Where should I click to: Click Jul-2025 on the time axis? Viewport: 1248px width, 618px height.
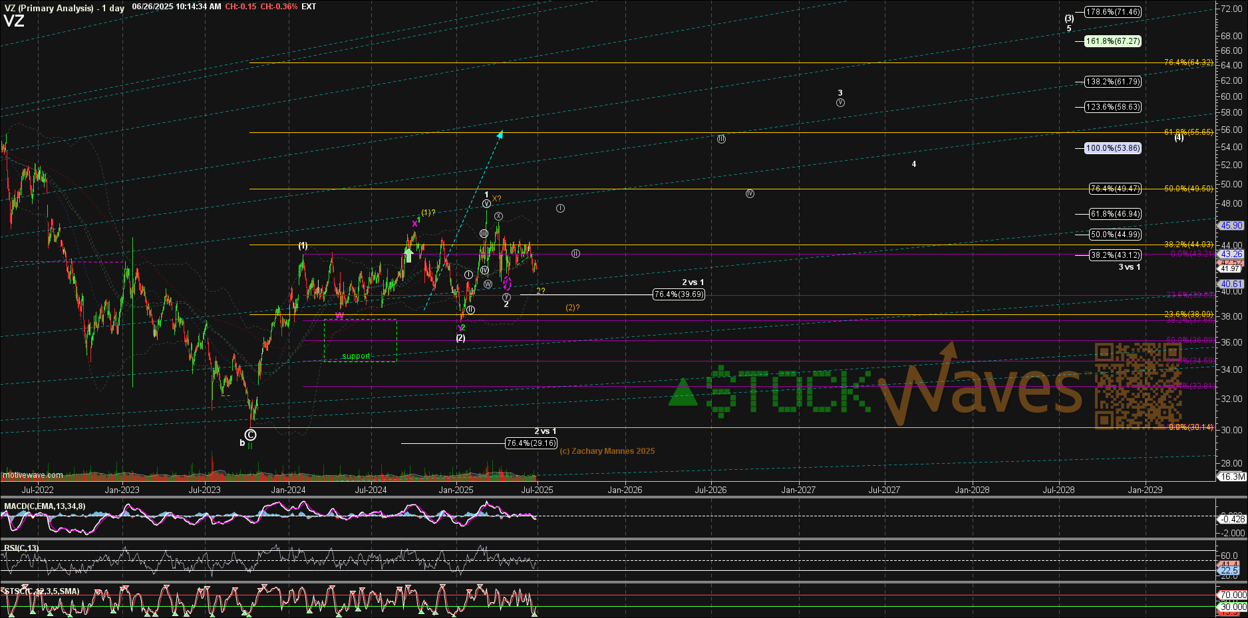pyautogui.click(x=537, y=490)
